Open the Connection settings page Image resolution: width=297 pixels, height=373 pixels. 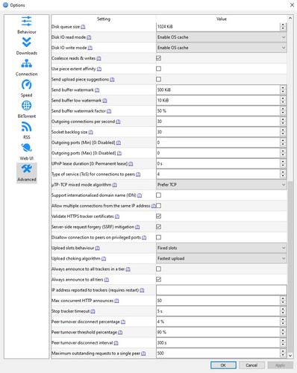coord(27,67)
